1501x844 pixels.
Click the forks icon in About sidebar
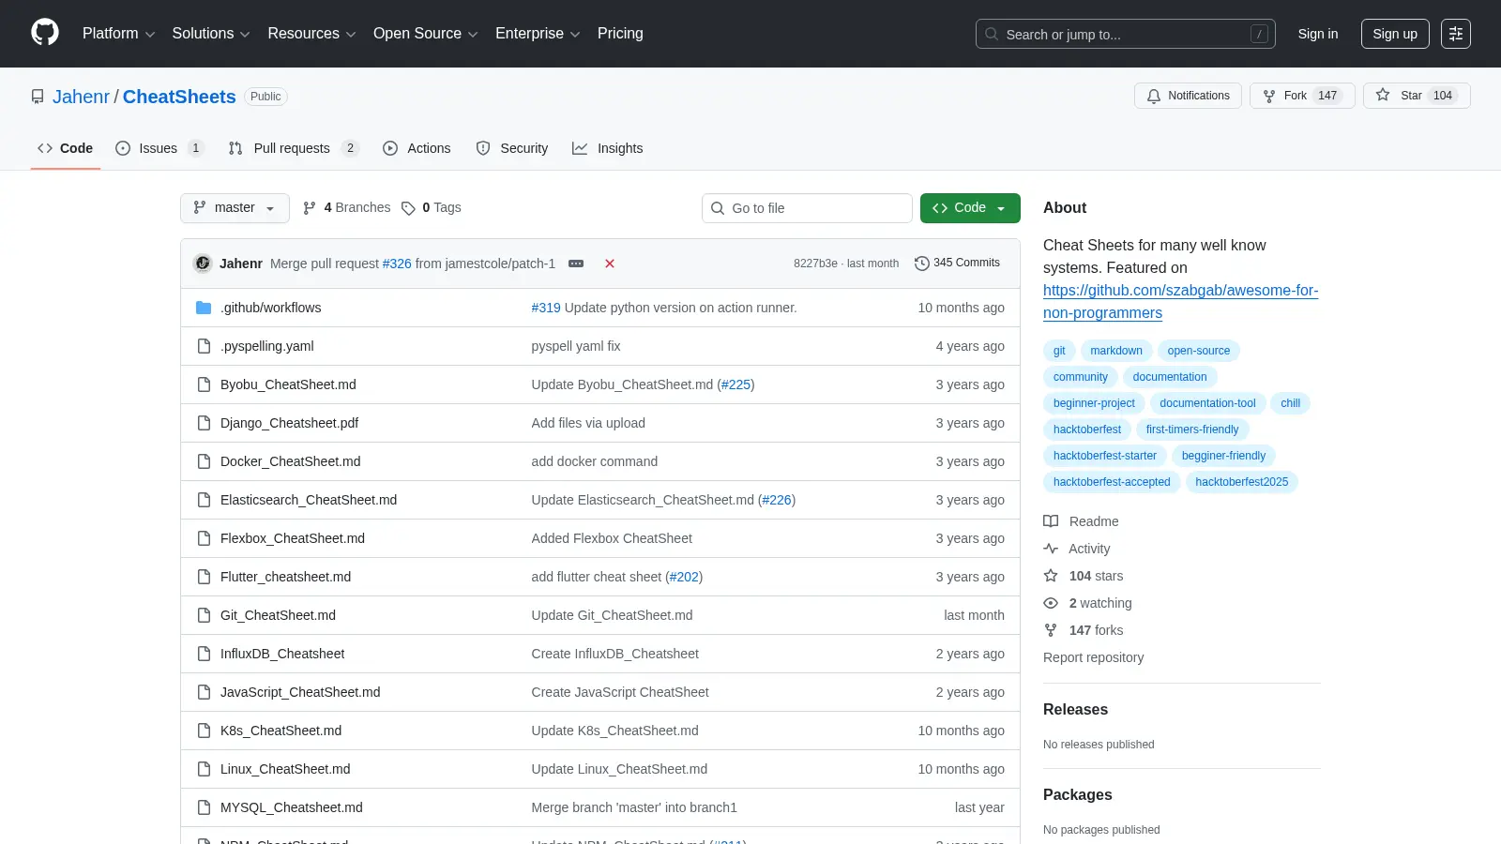pyautogui.click(x=1051, y=630)
